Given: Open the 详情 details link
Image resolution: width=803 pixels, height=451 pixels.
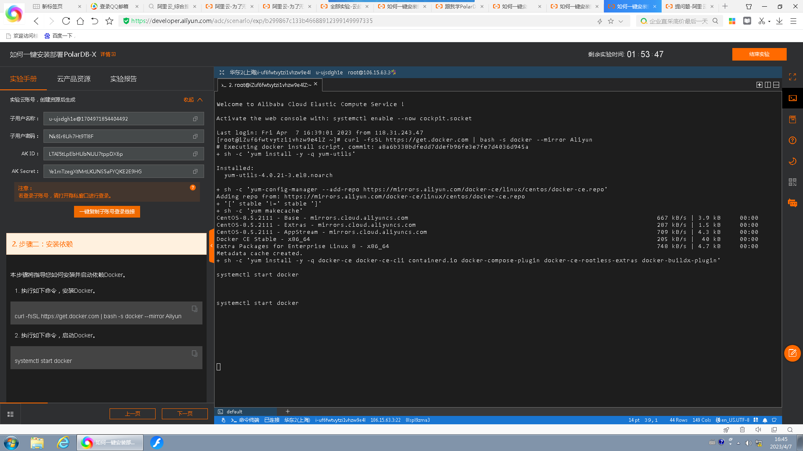Looking at the screenshot, I should point(108,54).
